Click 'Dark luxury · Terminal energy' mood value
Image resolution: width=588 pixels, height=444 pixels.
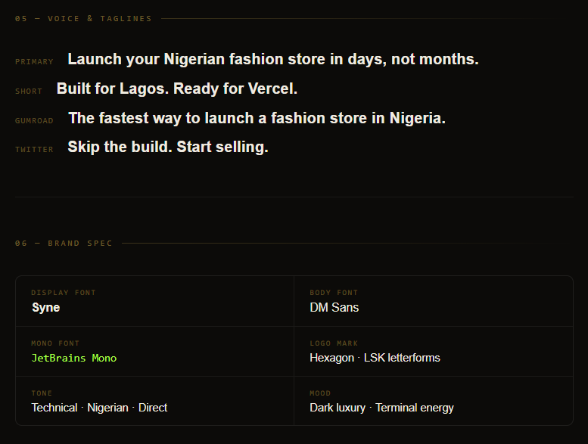[x=381, y=408]
